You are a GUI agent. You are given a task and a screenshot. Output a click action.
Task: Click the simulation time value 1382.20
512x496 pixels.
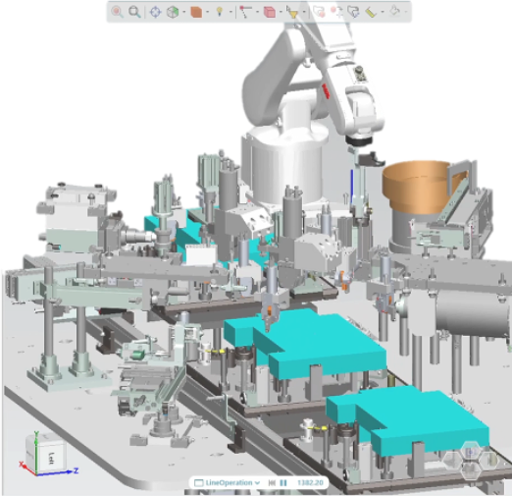(310, 483)
